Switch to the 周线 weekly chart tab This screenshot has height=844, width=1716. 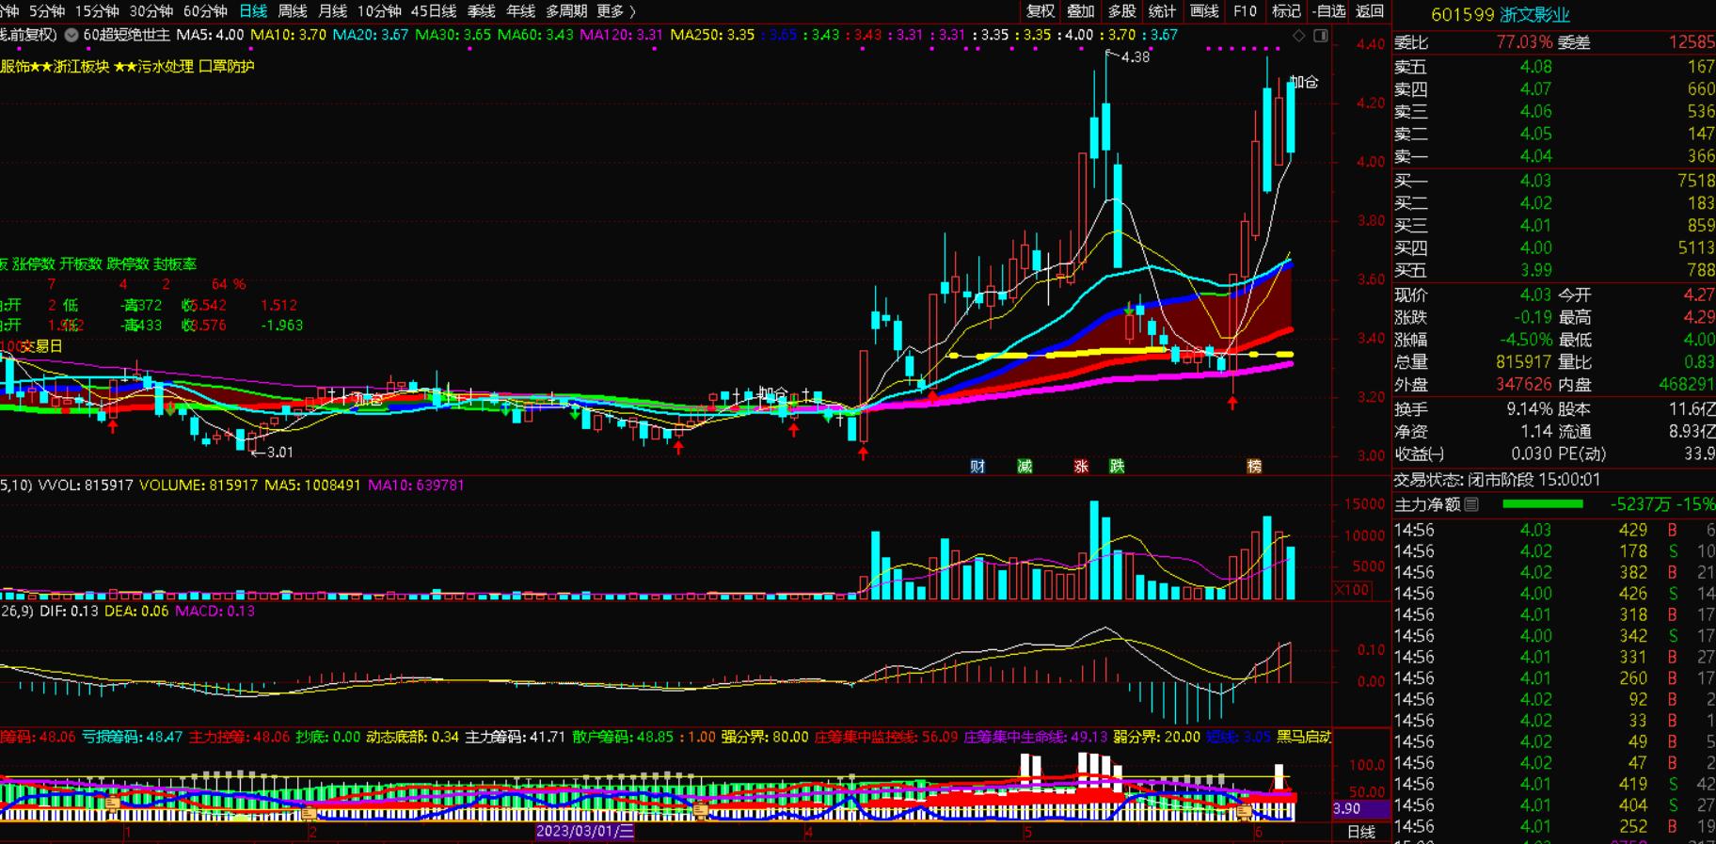pyautogui.click(x=293, y=11)
